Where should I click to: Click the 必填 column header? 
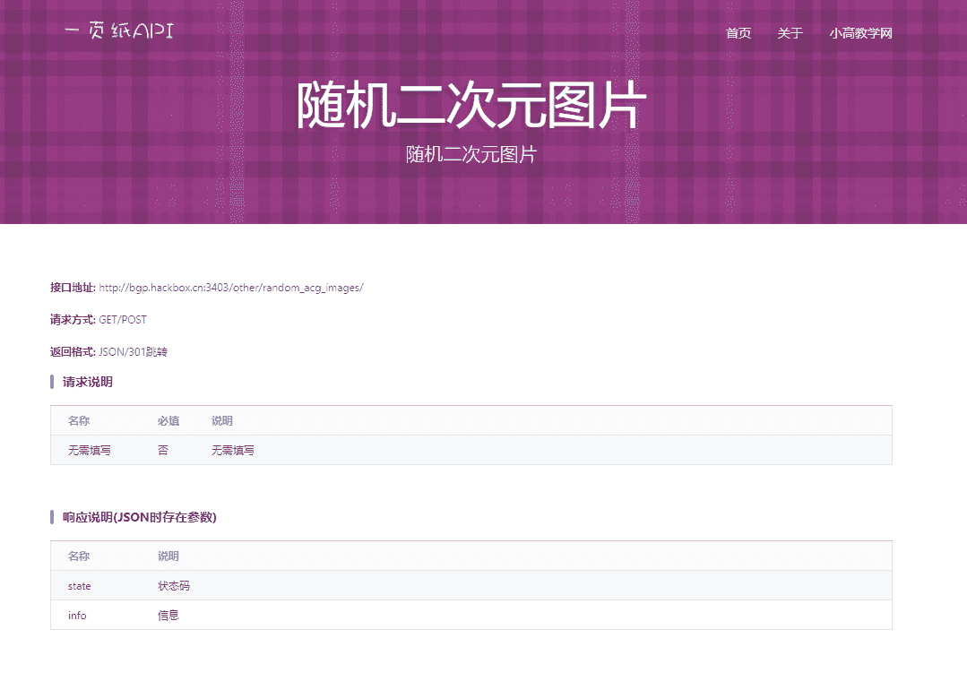pyautogui.click(x=168, y=421)
